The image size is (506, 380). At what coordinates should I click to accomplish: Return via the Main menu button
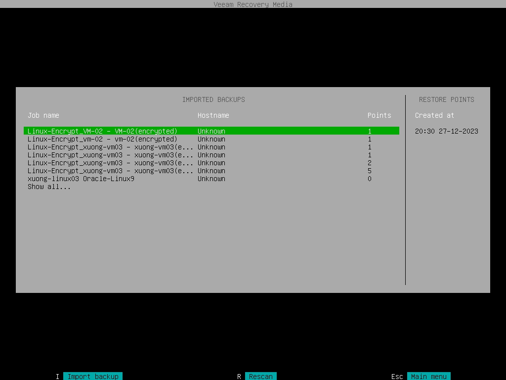[429, 377]
